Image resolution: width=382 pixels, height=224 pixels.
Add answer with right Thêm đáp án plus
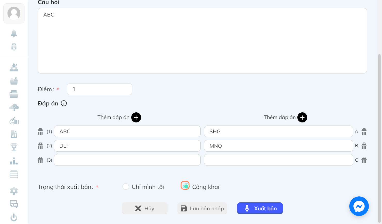click(302, 118)
